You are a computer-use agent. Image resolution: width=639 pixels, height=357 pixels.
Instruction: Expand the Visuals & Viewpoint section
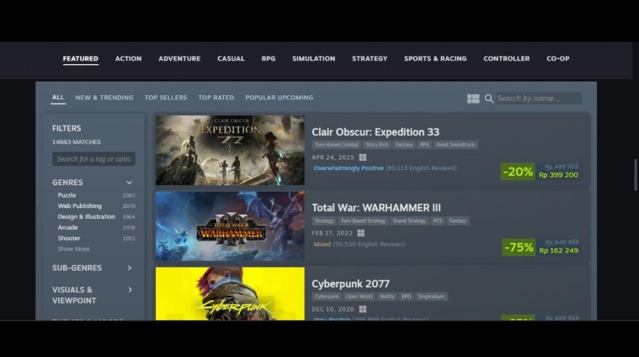point(130,290)
